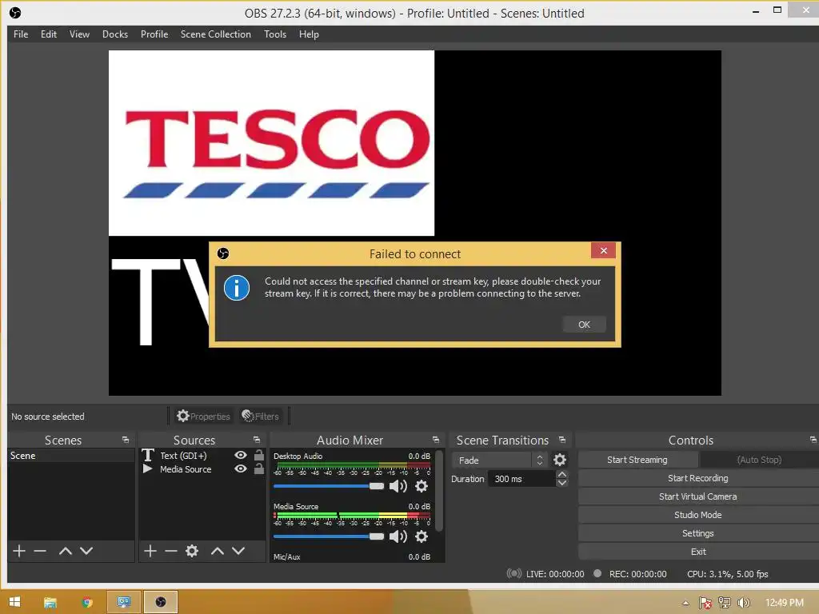Click the Properties gear button
Screen dimensions: 819x614
[203, 416]
